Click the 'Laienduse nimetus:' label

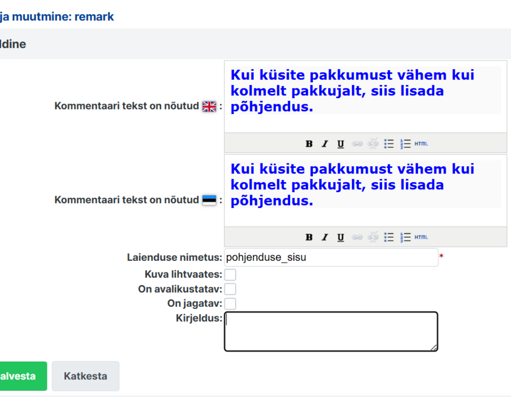(174, 257)
